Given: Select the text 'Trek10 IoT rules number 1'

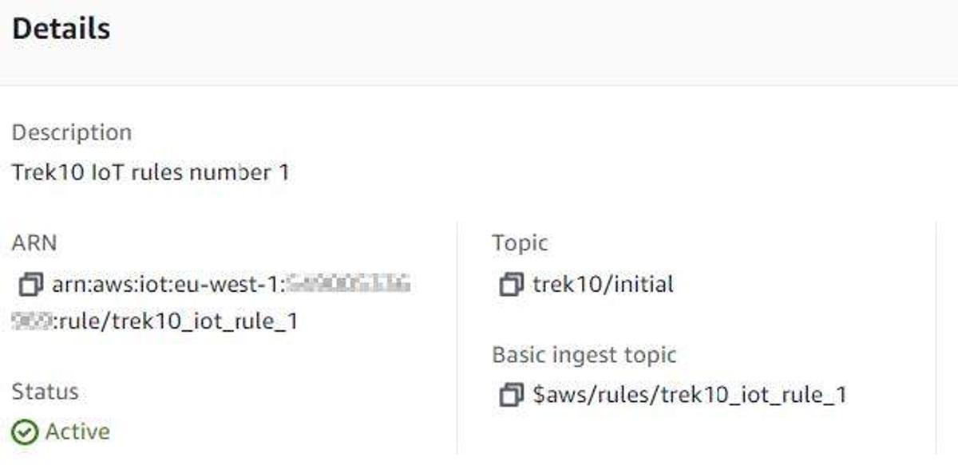Looking at the screenshot, I should pyautogui.click(x=150, y=172).
